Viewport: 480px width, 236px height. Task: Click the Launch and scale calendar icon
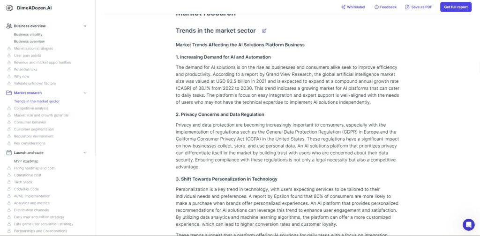[x=9, y=153]
